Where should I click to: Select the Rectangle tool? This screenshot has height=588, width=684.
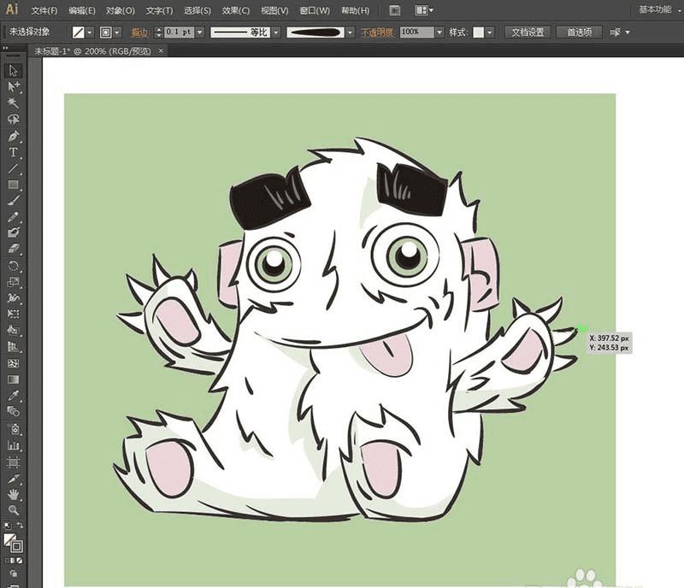13,185
